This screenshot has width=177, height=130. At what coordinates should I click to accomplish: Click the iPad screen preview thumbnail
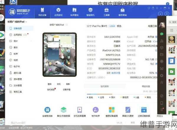[60, 55]
